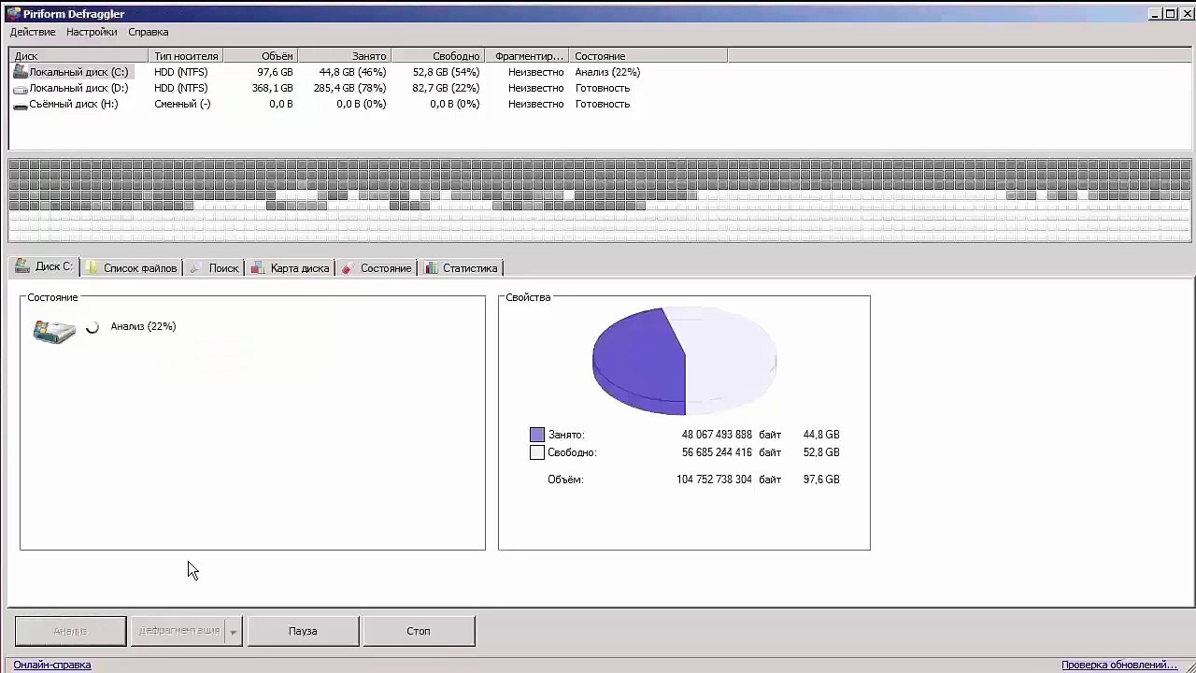The width and height of the screenshot is (1196, 673).
Task: Open the Состояние tab
Action: [x=376, y=268]
